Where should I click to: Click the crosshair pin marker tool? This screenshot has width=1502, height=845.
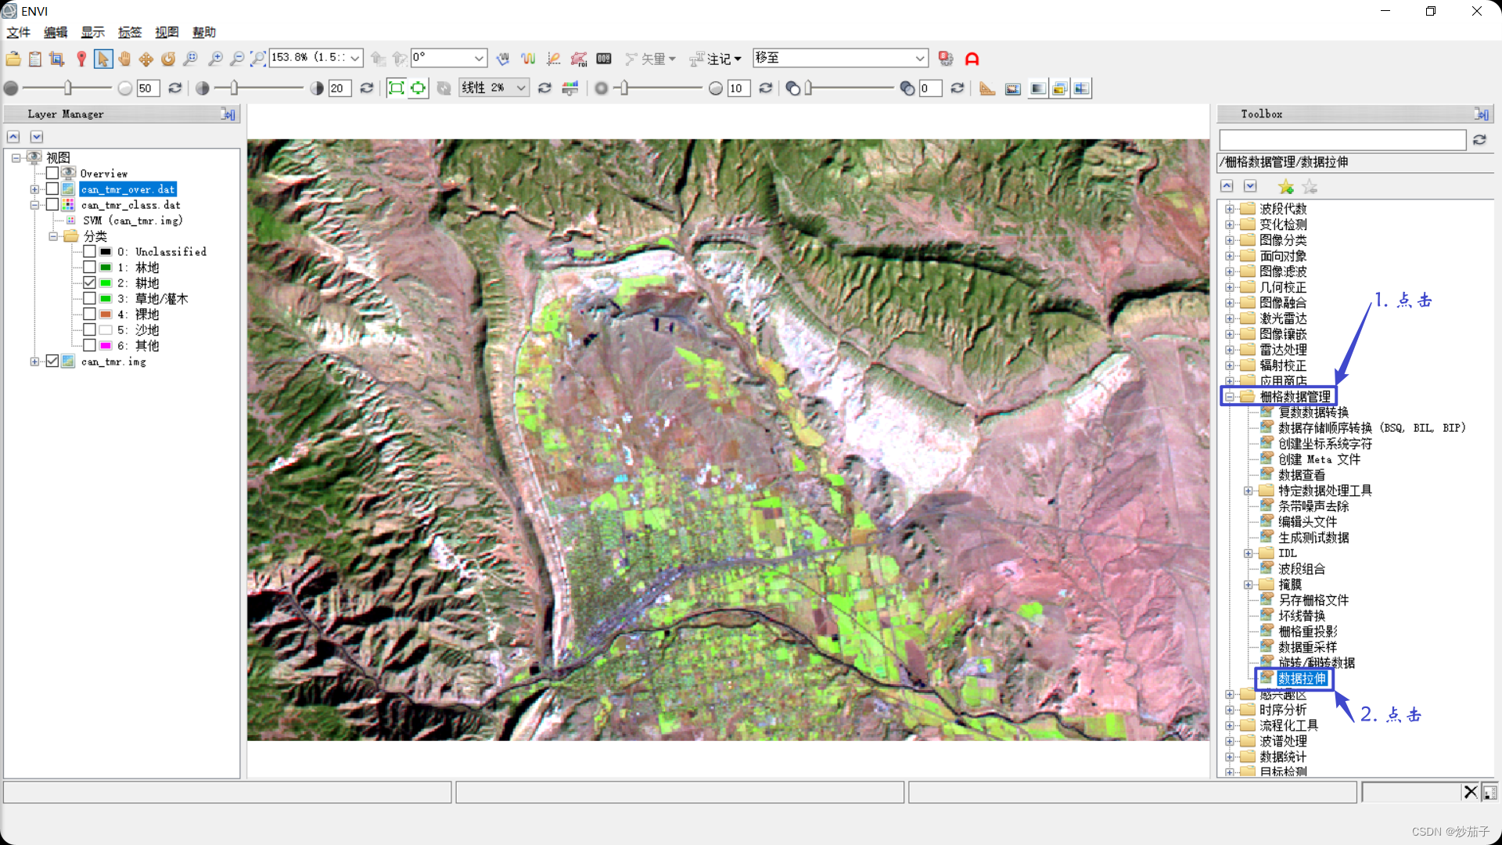[x=81, y=59]
